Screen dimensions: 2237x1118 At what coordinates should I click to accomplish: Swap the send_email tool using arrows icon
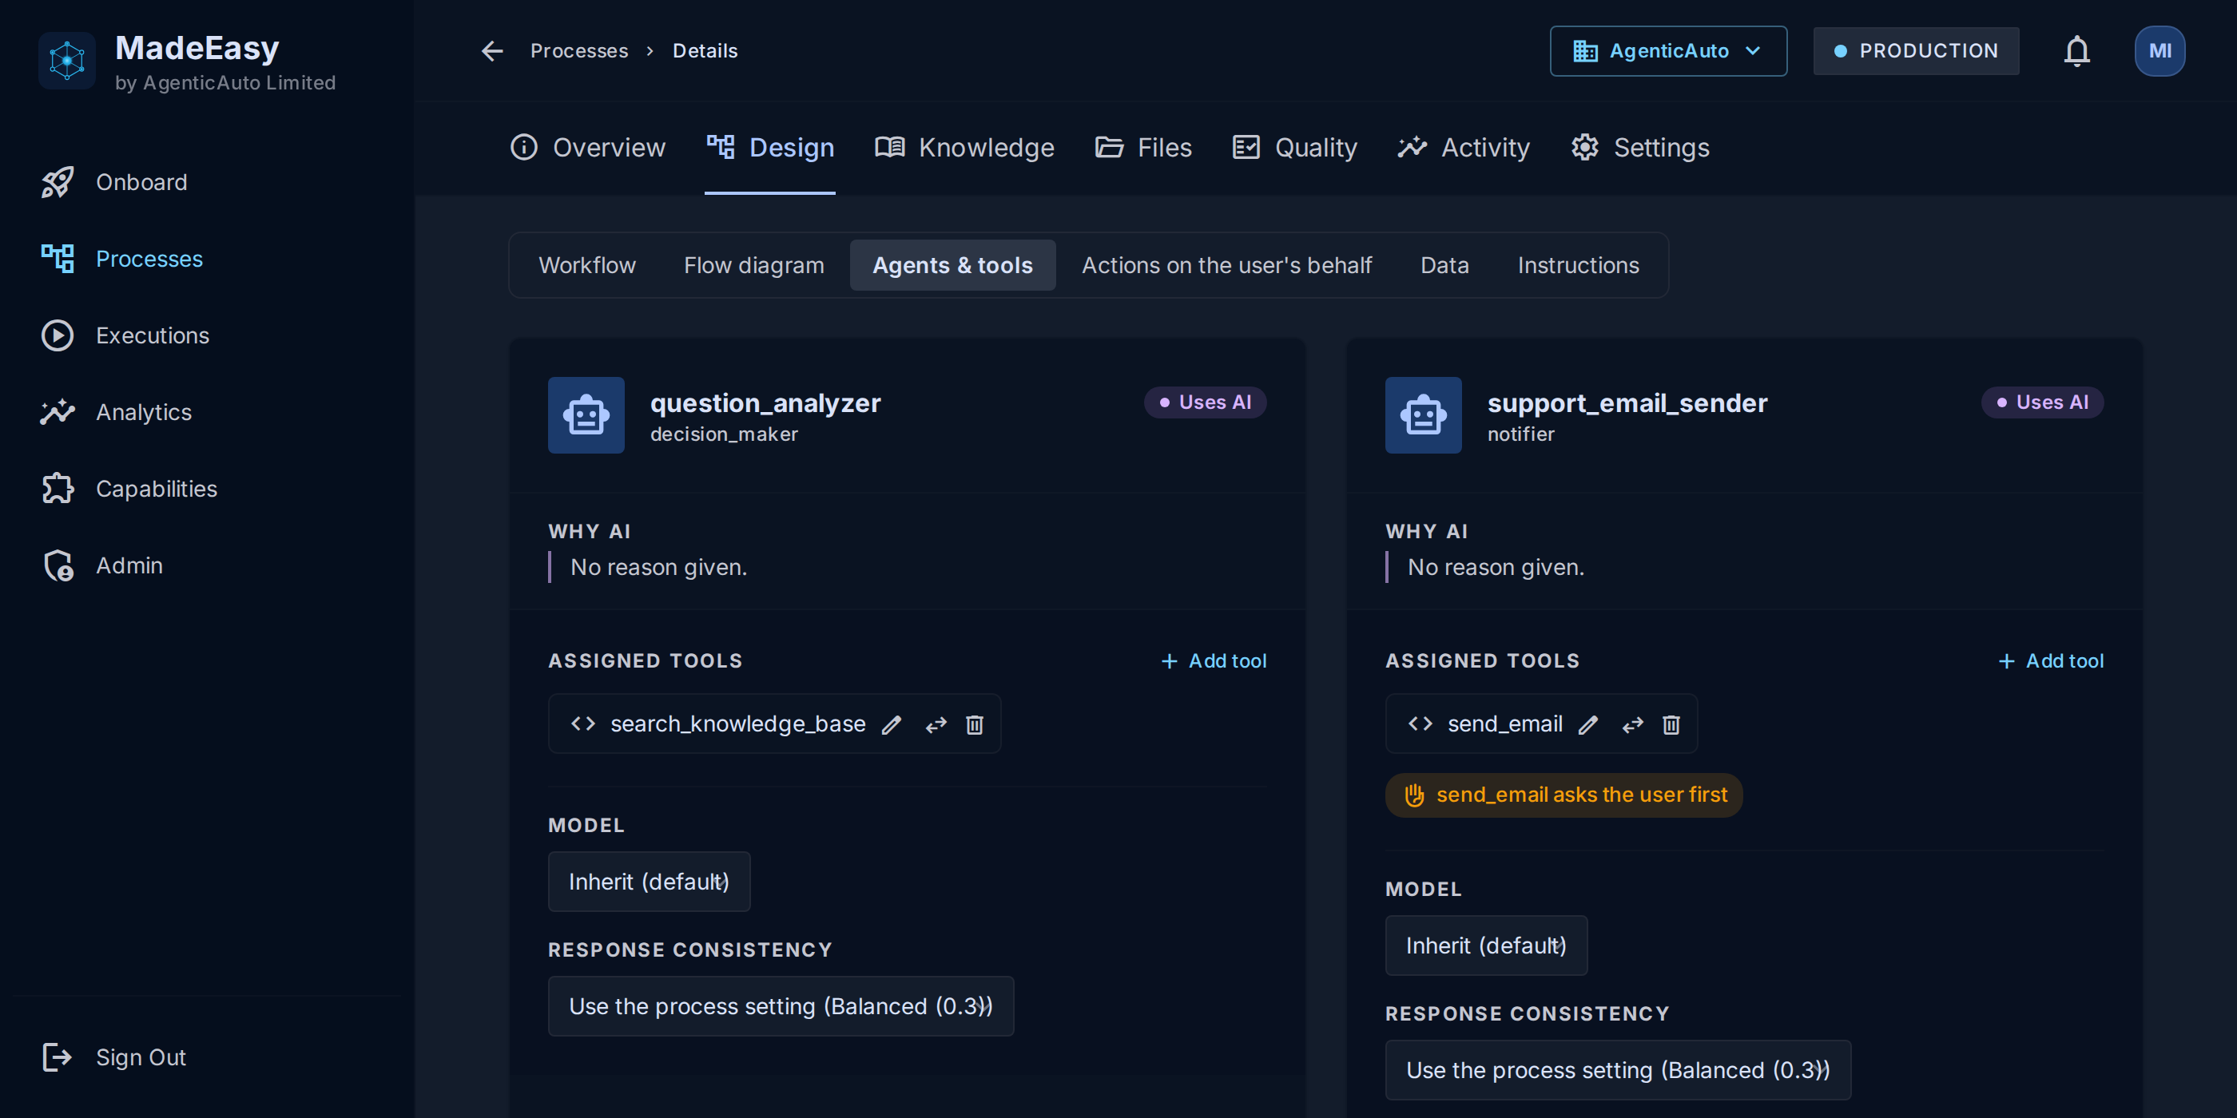[x=1632, y=724]
